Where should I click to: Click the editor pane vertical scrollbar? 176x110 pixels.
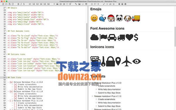click(87, 36)
